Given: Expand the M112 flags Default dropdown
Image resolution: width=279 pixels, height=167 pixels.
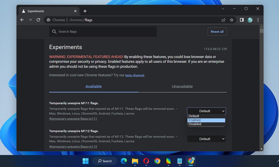Looking at the screenshot, I should coord(206,139).
